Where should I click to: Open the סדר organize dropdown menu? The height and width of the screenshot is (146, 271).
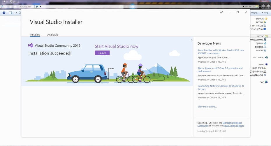pyautogui.click(x=265, y=13)
